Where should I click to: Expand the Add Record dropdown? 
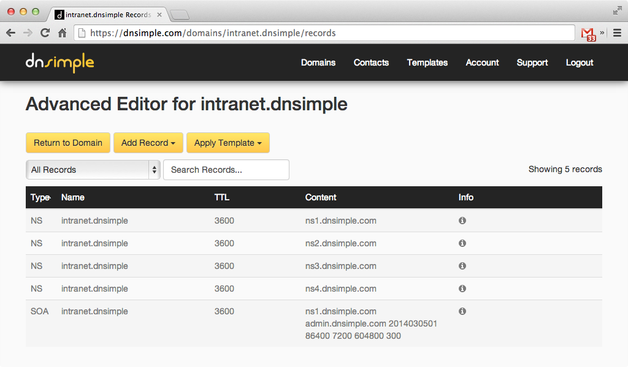pyautogui.click(x=148, y=143)
